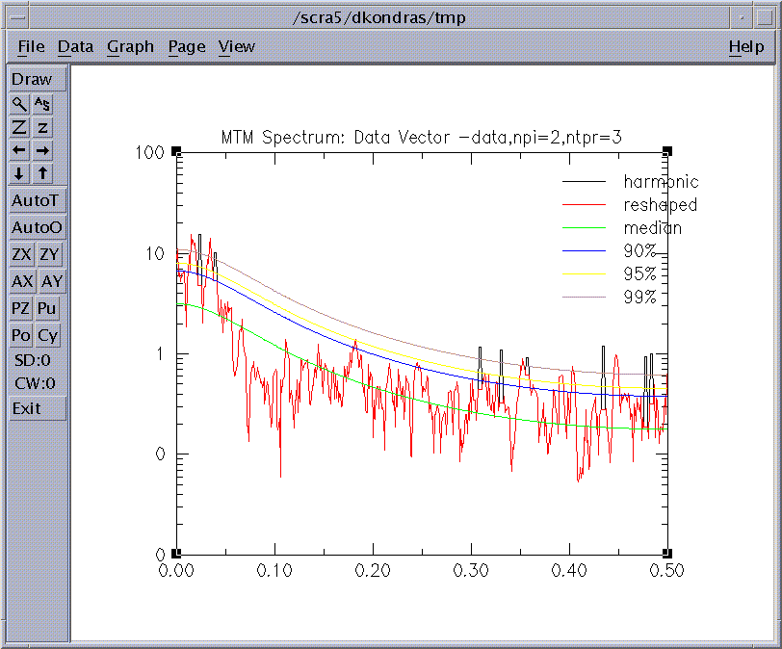Zoom in with the large Z button

tap(20, 127)
